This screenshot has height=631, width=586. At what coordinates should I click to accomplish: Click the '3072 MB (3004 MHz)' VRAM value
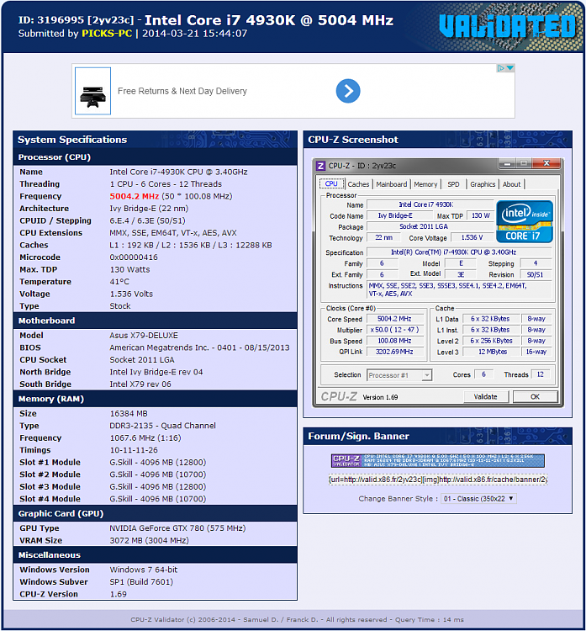149,540
